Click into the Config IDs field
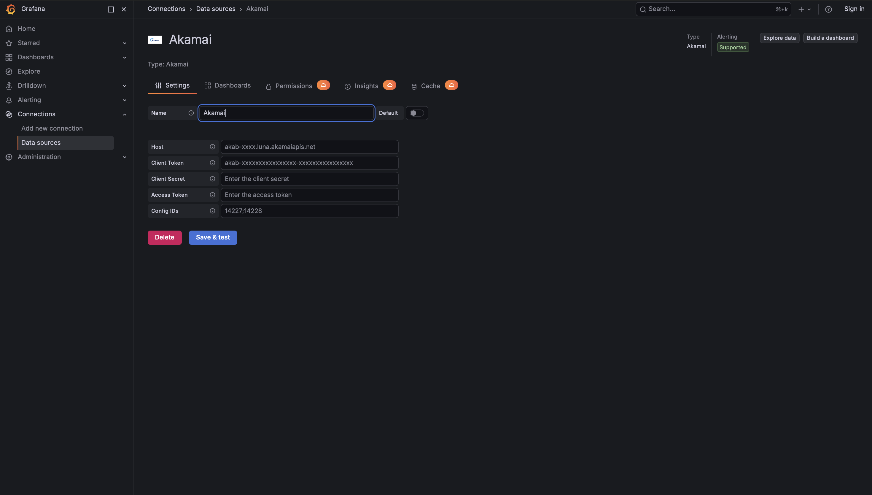872x495 pixels. click(x=309, y=211)
